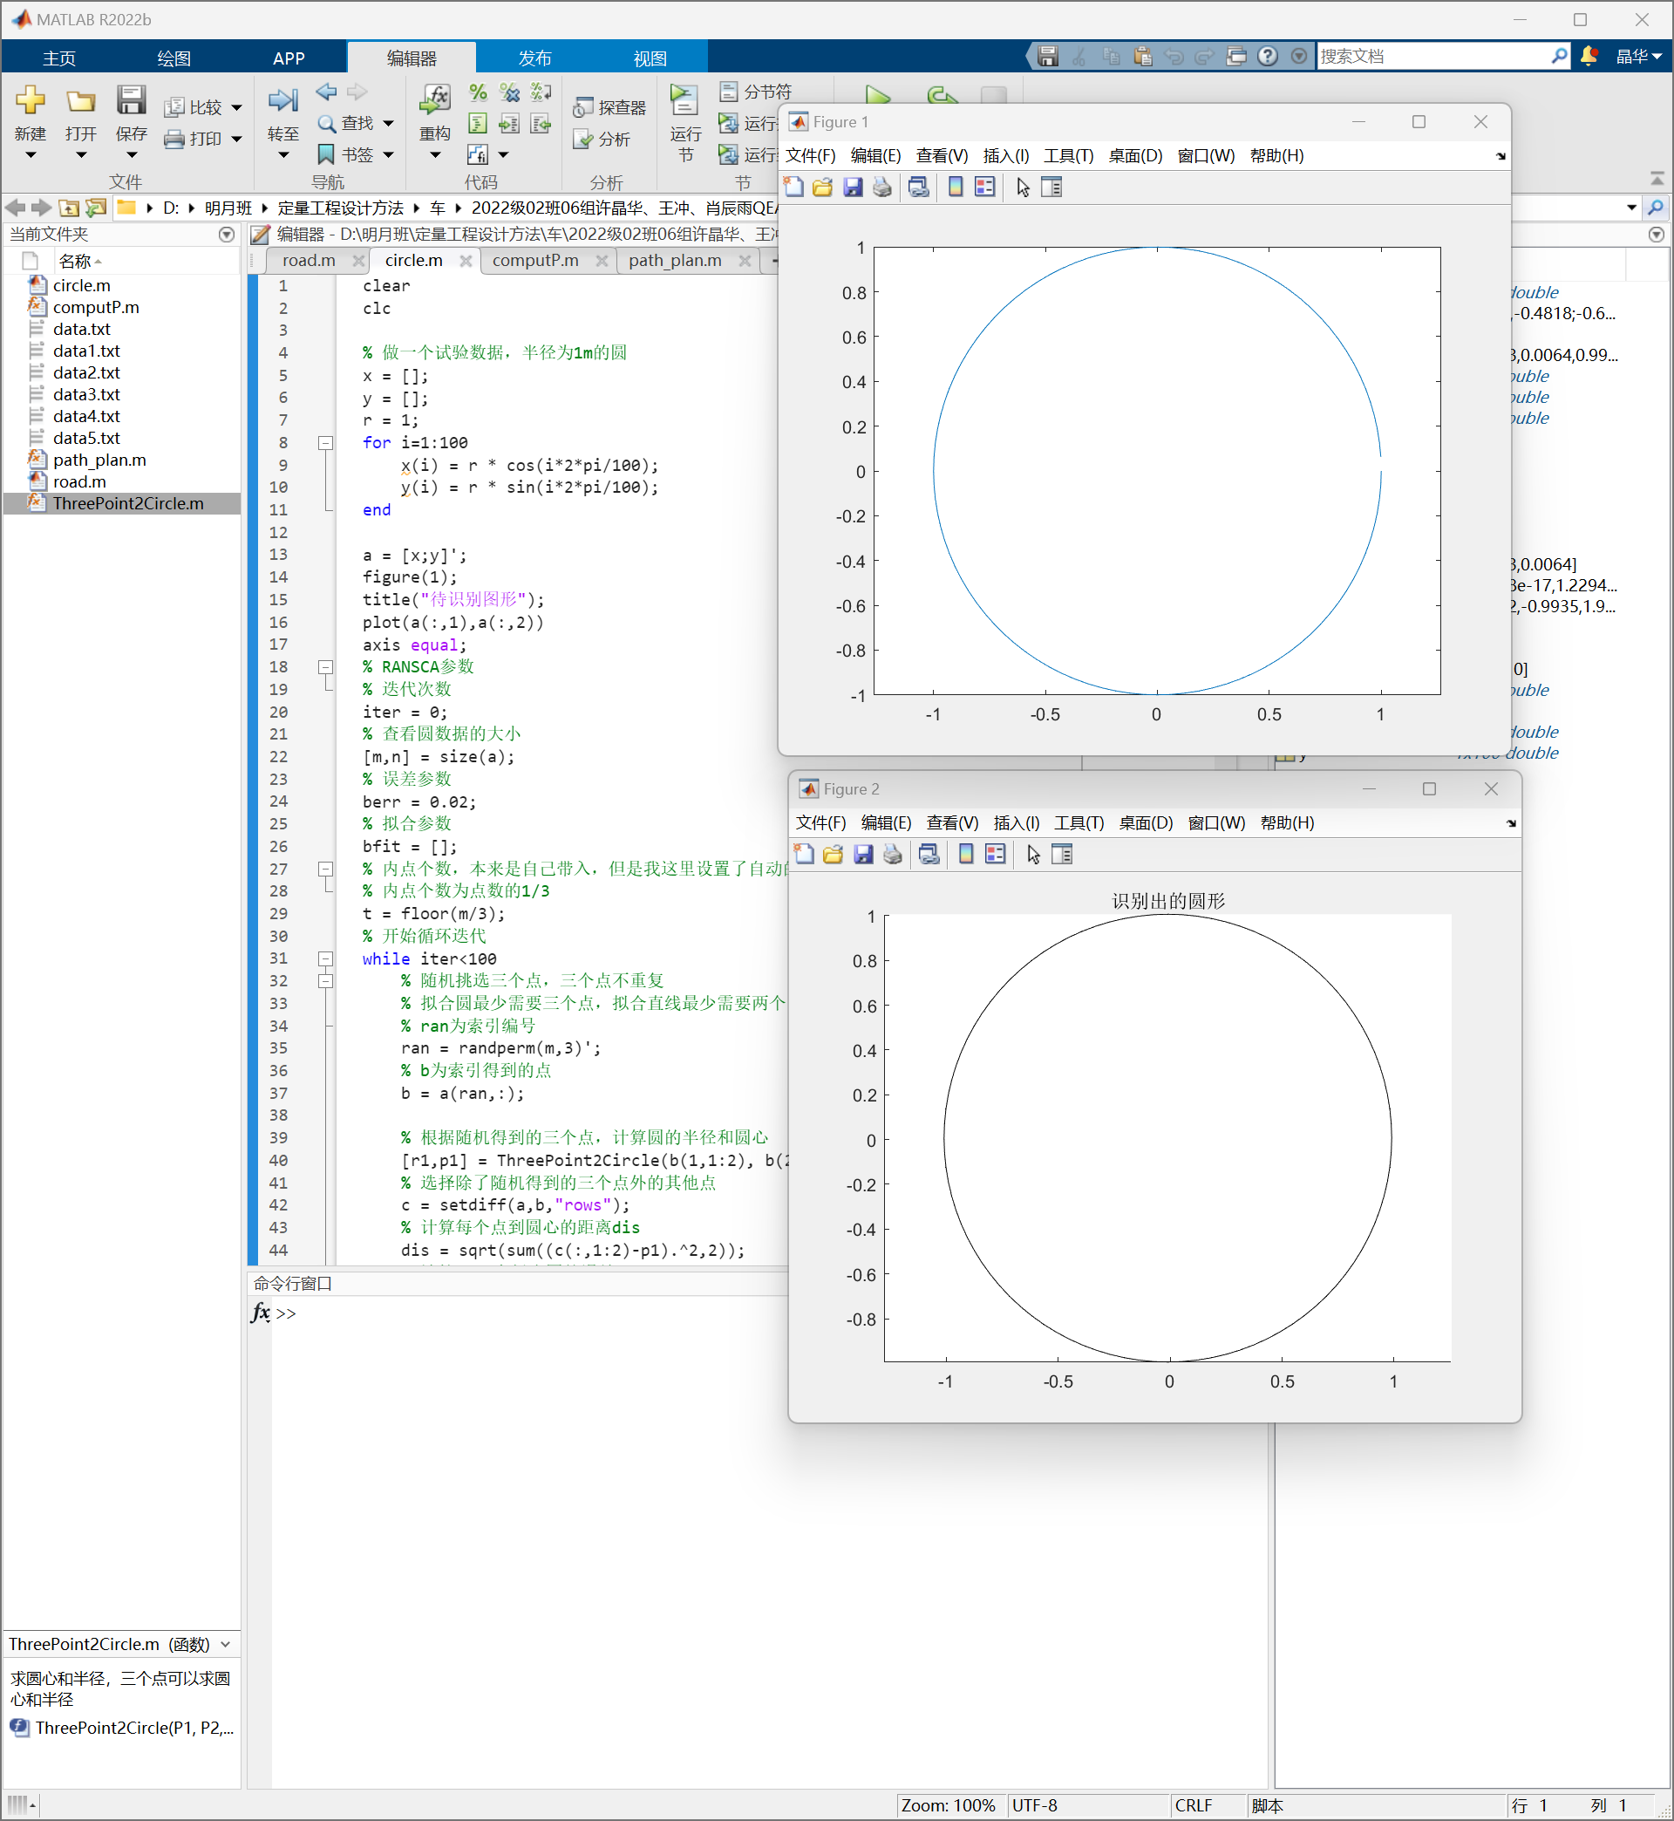Collapse the comment fold at line 27
The width and height of the screenshot is (1674, 1821).
pos(325,869)
